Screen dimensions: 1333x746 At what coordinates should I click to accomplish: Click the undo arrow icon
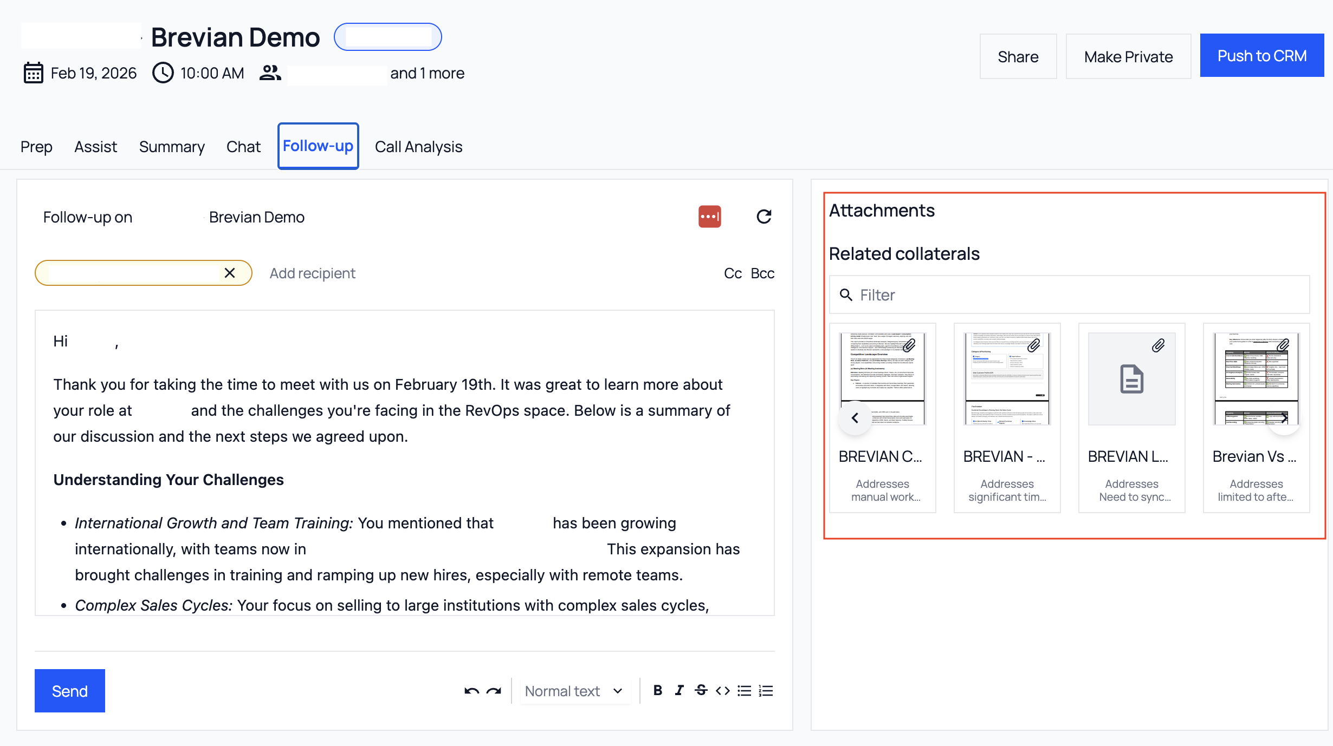coord(471,691)
